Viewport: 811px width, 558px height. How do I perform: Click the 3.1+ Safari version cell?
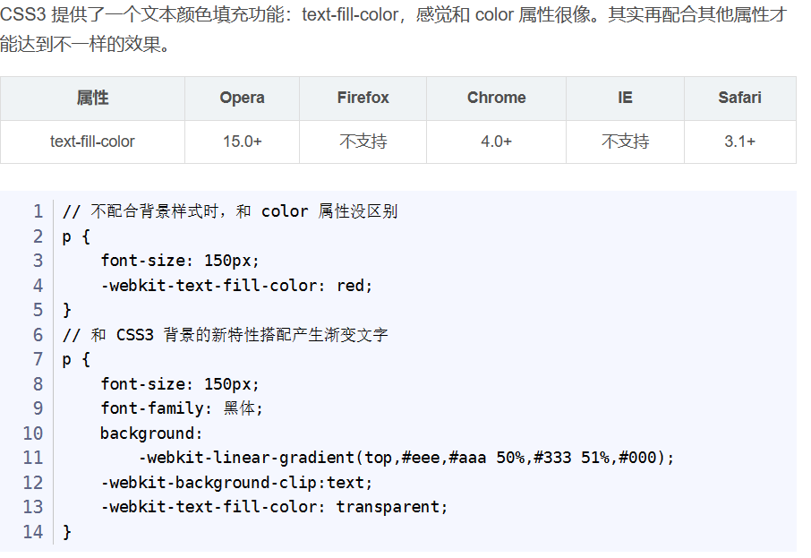(x=740, y=142)
